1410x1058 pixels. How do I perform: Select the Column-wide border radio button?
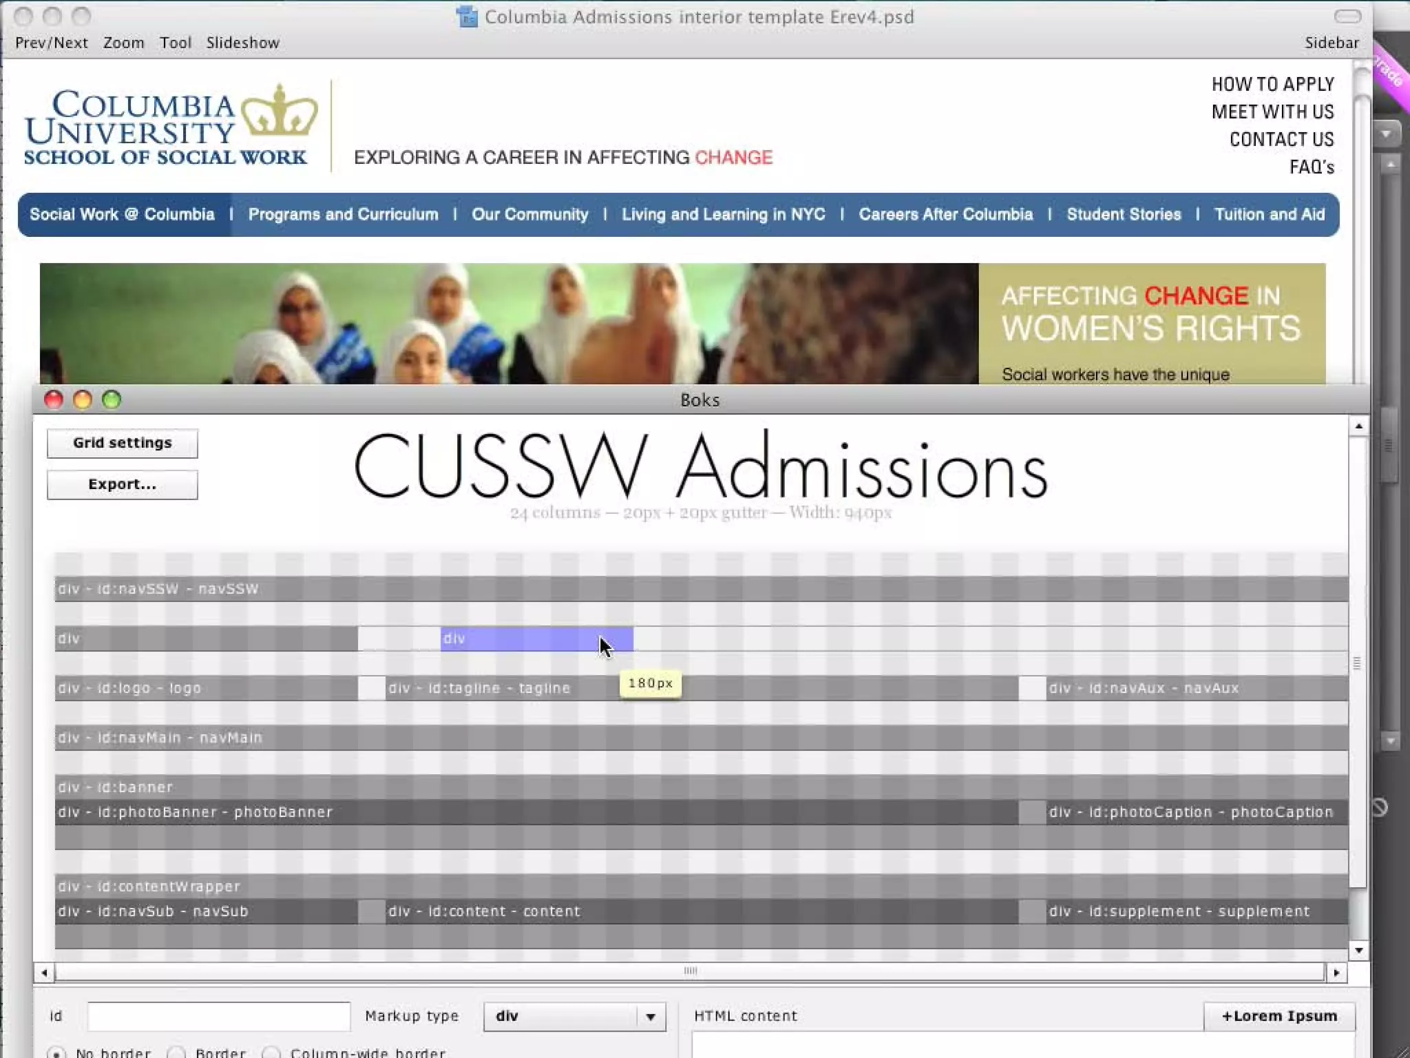[x=272, y=1052]
